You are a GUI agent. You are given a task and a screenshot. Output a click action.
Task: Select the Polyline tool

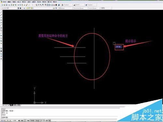coord(1,18)
